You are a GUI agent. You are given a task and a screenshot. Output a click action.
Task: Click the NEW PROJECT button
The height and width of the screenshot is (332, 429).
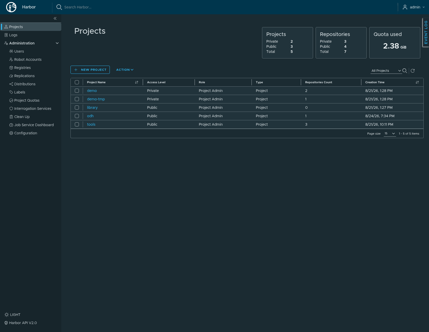point(90,70)
